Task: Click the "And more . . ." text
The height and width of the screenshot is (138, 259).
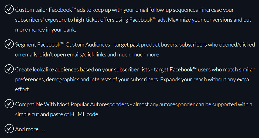Action: click(x=30, y=129)
